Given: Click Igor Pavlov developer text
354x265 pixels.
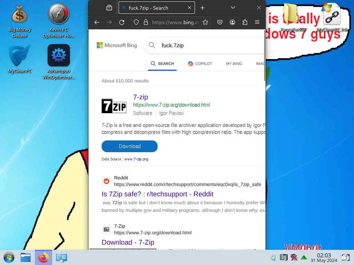Looking at the screenshot, I should pos(171,113).
